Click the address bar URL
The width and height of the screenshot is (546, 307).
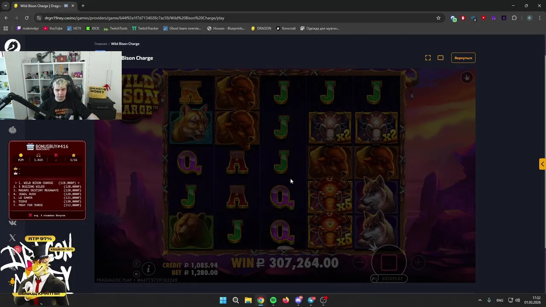pos(134,18)
